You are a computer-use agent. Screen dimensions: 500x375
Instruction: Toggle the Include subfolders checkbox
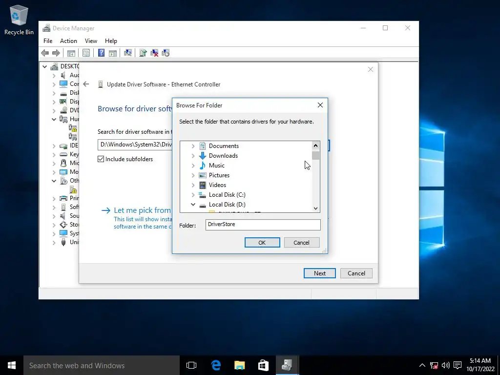click(101, 159)
